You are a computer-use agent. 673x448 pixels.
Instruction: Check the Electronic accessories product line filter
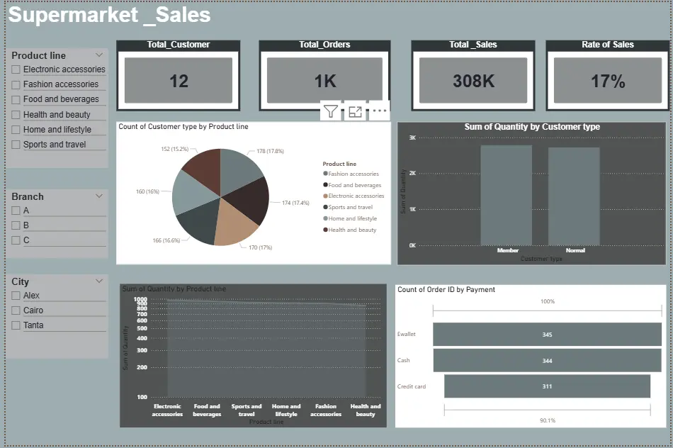tap(16, 69)
